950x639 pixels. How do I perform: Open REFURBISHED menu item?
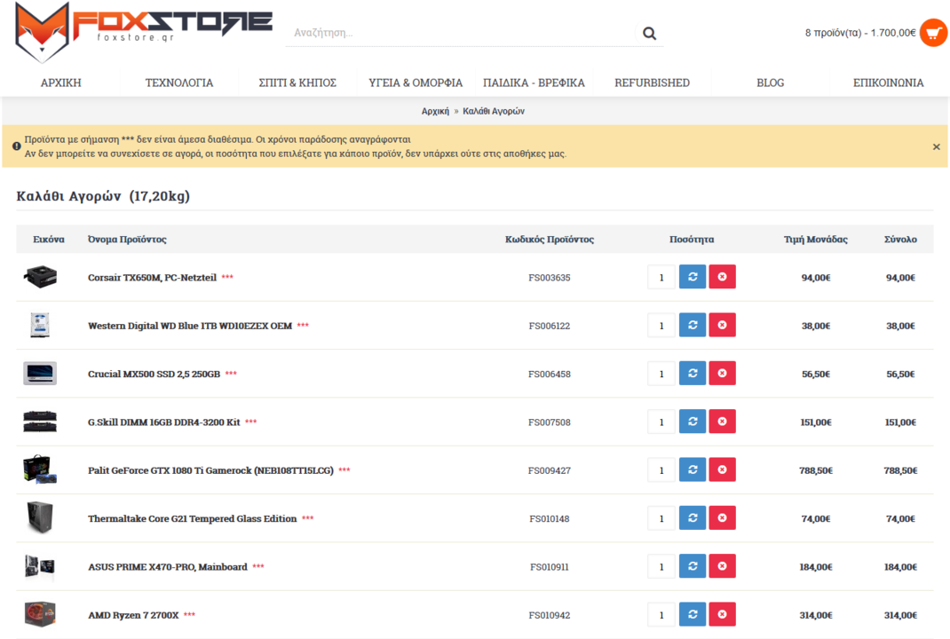point(652,83)
